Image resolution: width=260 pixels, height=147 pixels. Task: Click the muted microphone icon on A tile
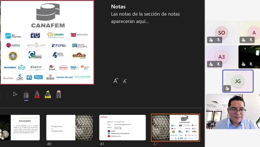tap(251, 40)
